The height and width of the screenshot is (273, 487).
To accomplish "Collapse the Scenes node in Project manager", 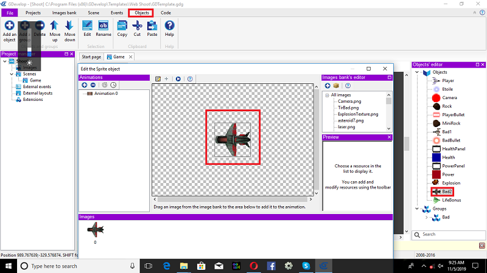I will click(12, 74).
